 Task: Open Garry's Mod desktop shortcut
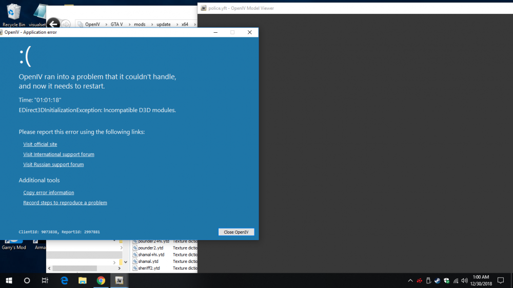[x=14, y=245]
